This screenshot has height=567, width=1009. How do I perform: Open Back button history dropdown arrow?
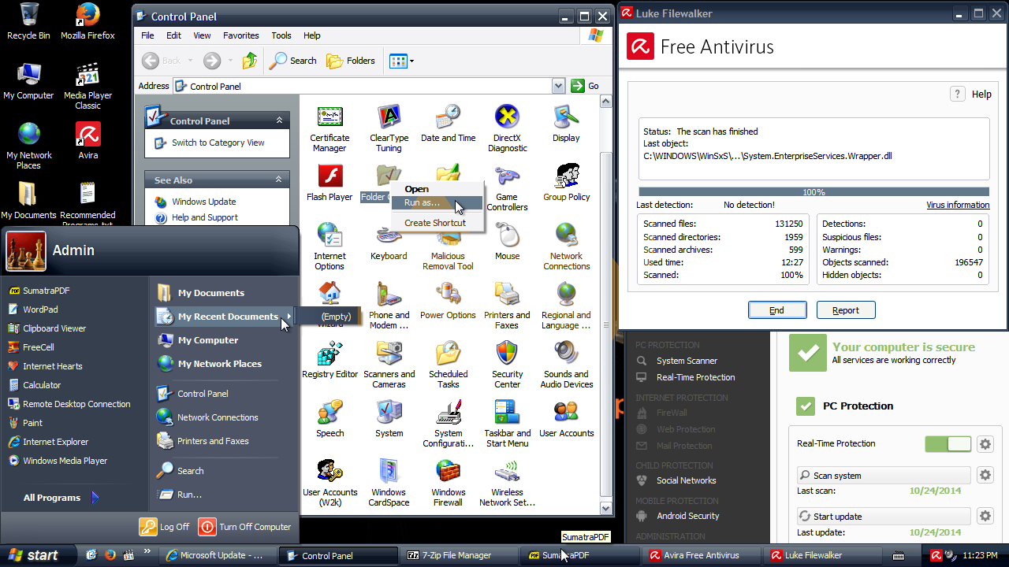[192, 61]
